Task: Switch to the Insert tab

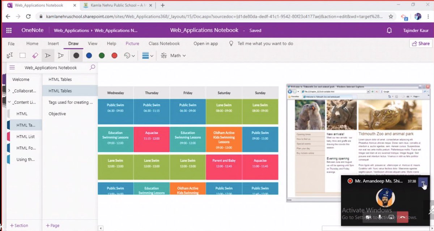Action: pyautogui.click(x=53, y=43)
